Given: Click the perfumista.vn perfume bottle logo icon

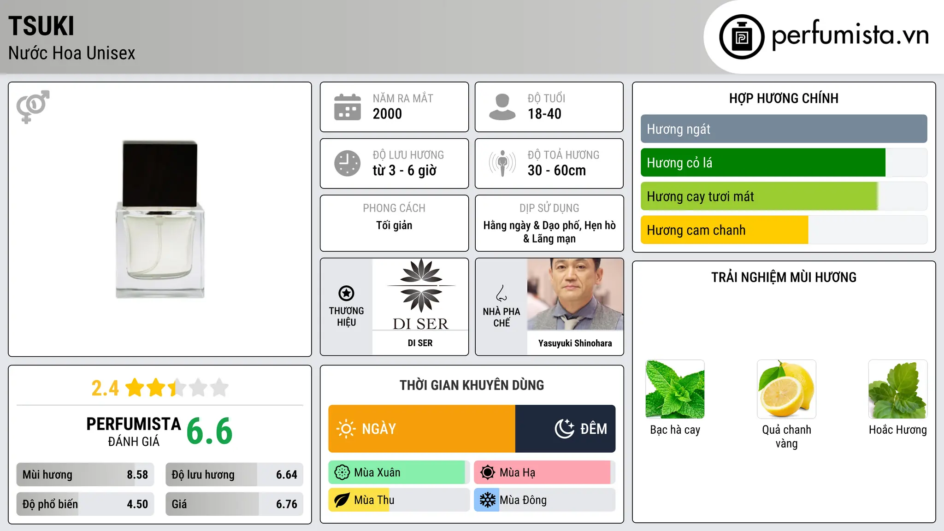Looking at the screenshot, I should click(742, 37).
